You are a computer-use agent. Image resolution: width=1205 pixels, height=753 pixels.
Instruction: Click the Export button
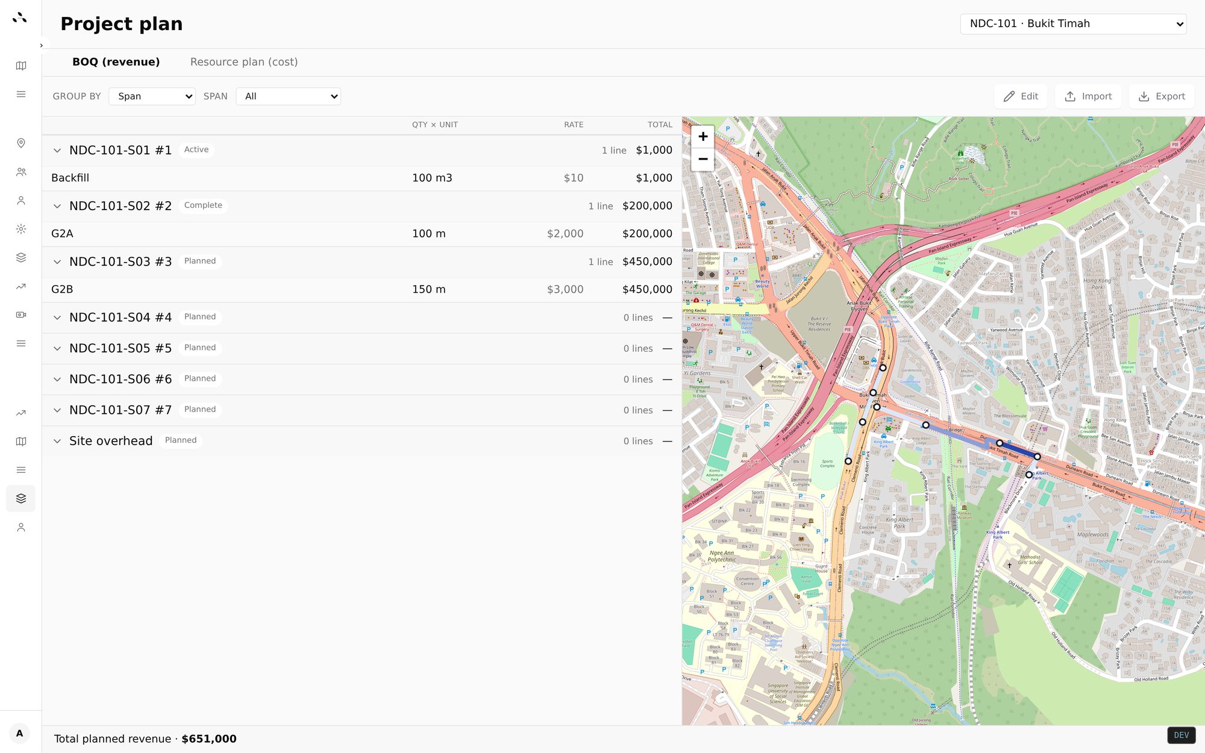[x=1162, y=96]
